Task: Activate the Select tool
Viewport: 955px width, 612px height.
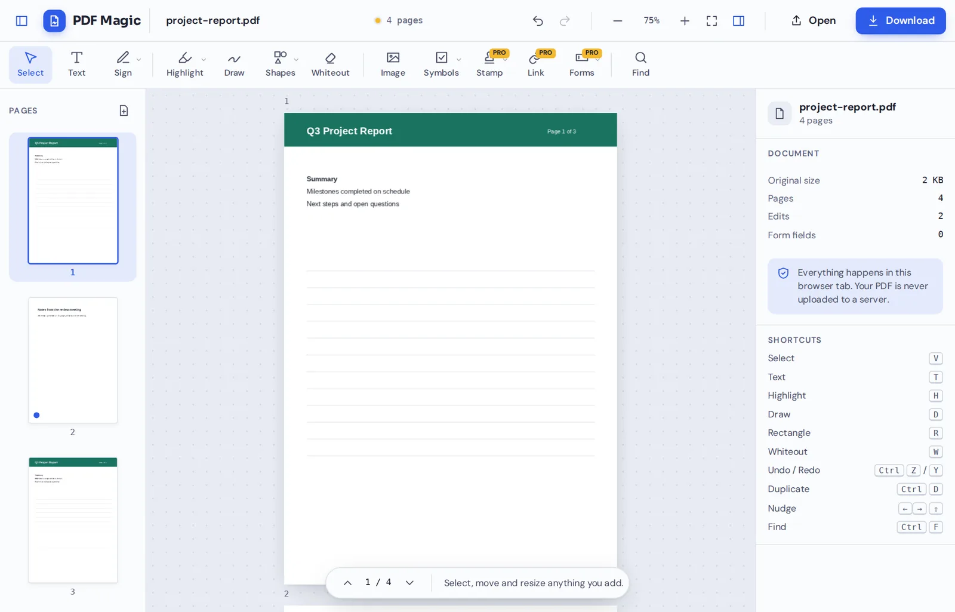Action: tap(30, 64)
